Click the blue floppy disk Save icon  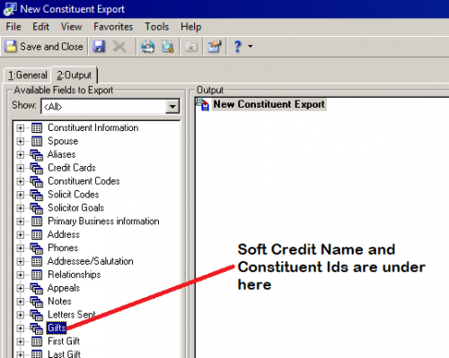tap(99, 47)
